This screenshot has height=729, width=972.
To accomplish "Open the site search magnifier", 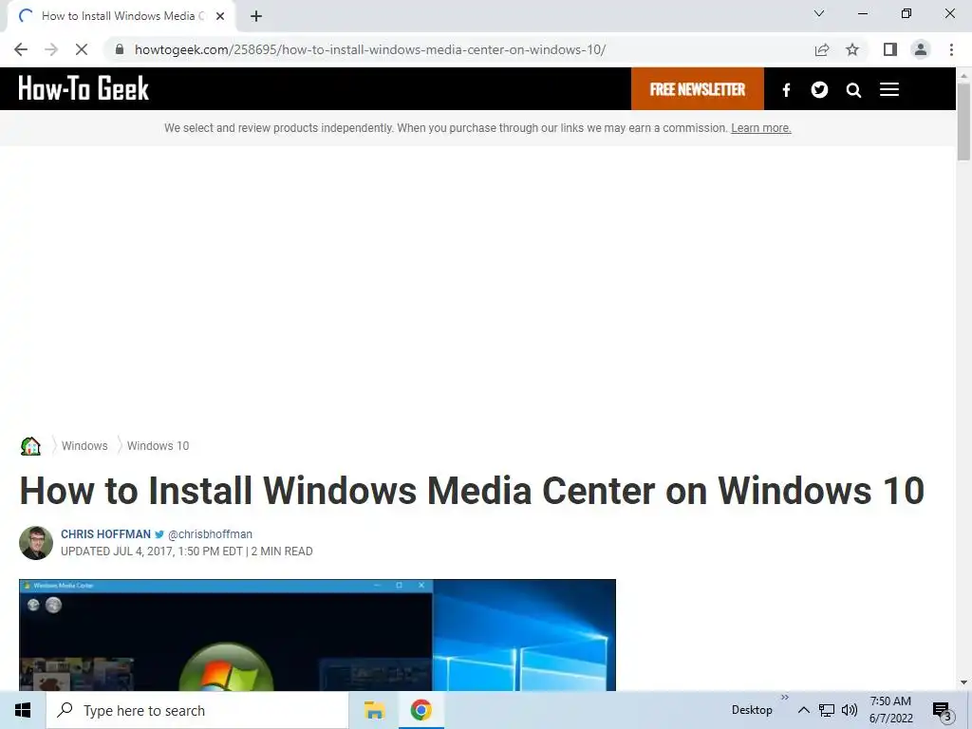I will point(853,90).
